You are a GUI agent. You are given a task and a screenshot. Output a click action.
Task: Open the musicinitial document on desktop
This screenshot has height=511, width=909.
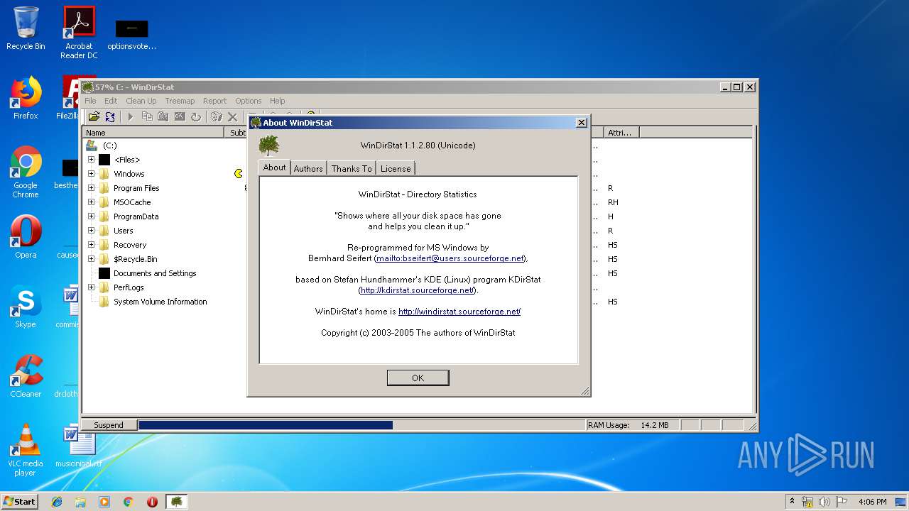point(78,446)
